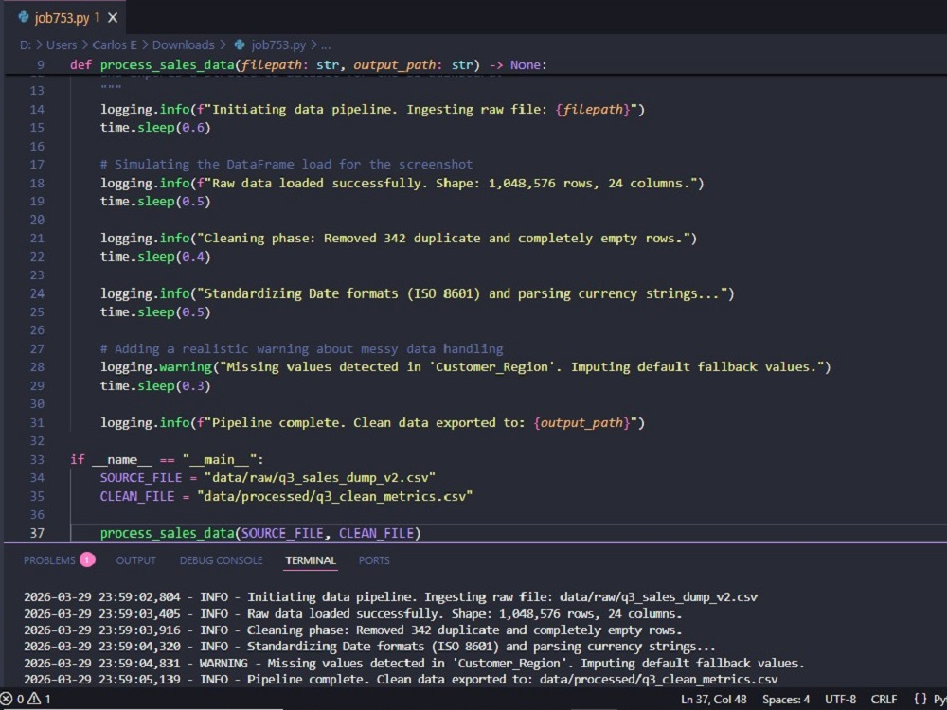Click terminal line 'Pipeline complete. Clean data'
Image resolution: width=947 pixels, height=710 pixels.
coord(401,679)
